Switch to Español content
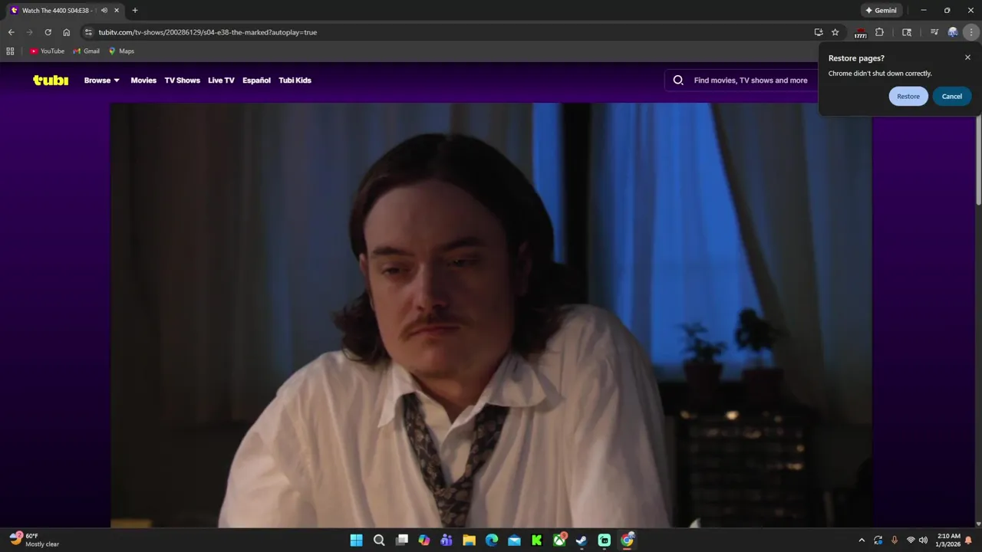The image size is (982, 552). [x=256, y=80]
